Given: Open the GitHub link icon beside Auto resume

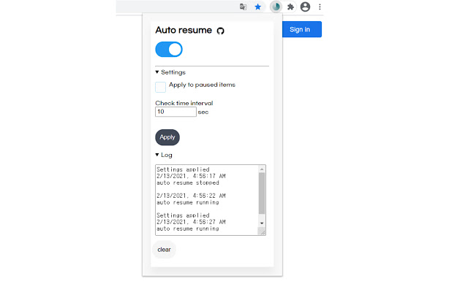Looking at the screenshot, I should [220, 31].
